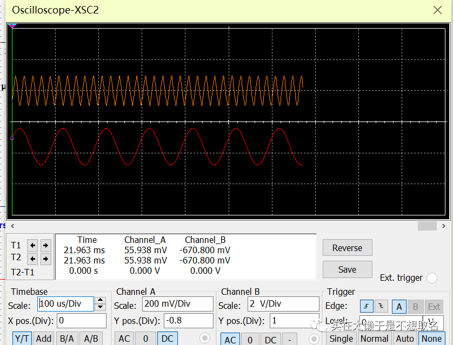This screenshot has width=453, height=345.
Task: Click the Channel A scale field
Action: [177, 304]
